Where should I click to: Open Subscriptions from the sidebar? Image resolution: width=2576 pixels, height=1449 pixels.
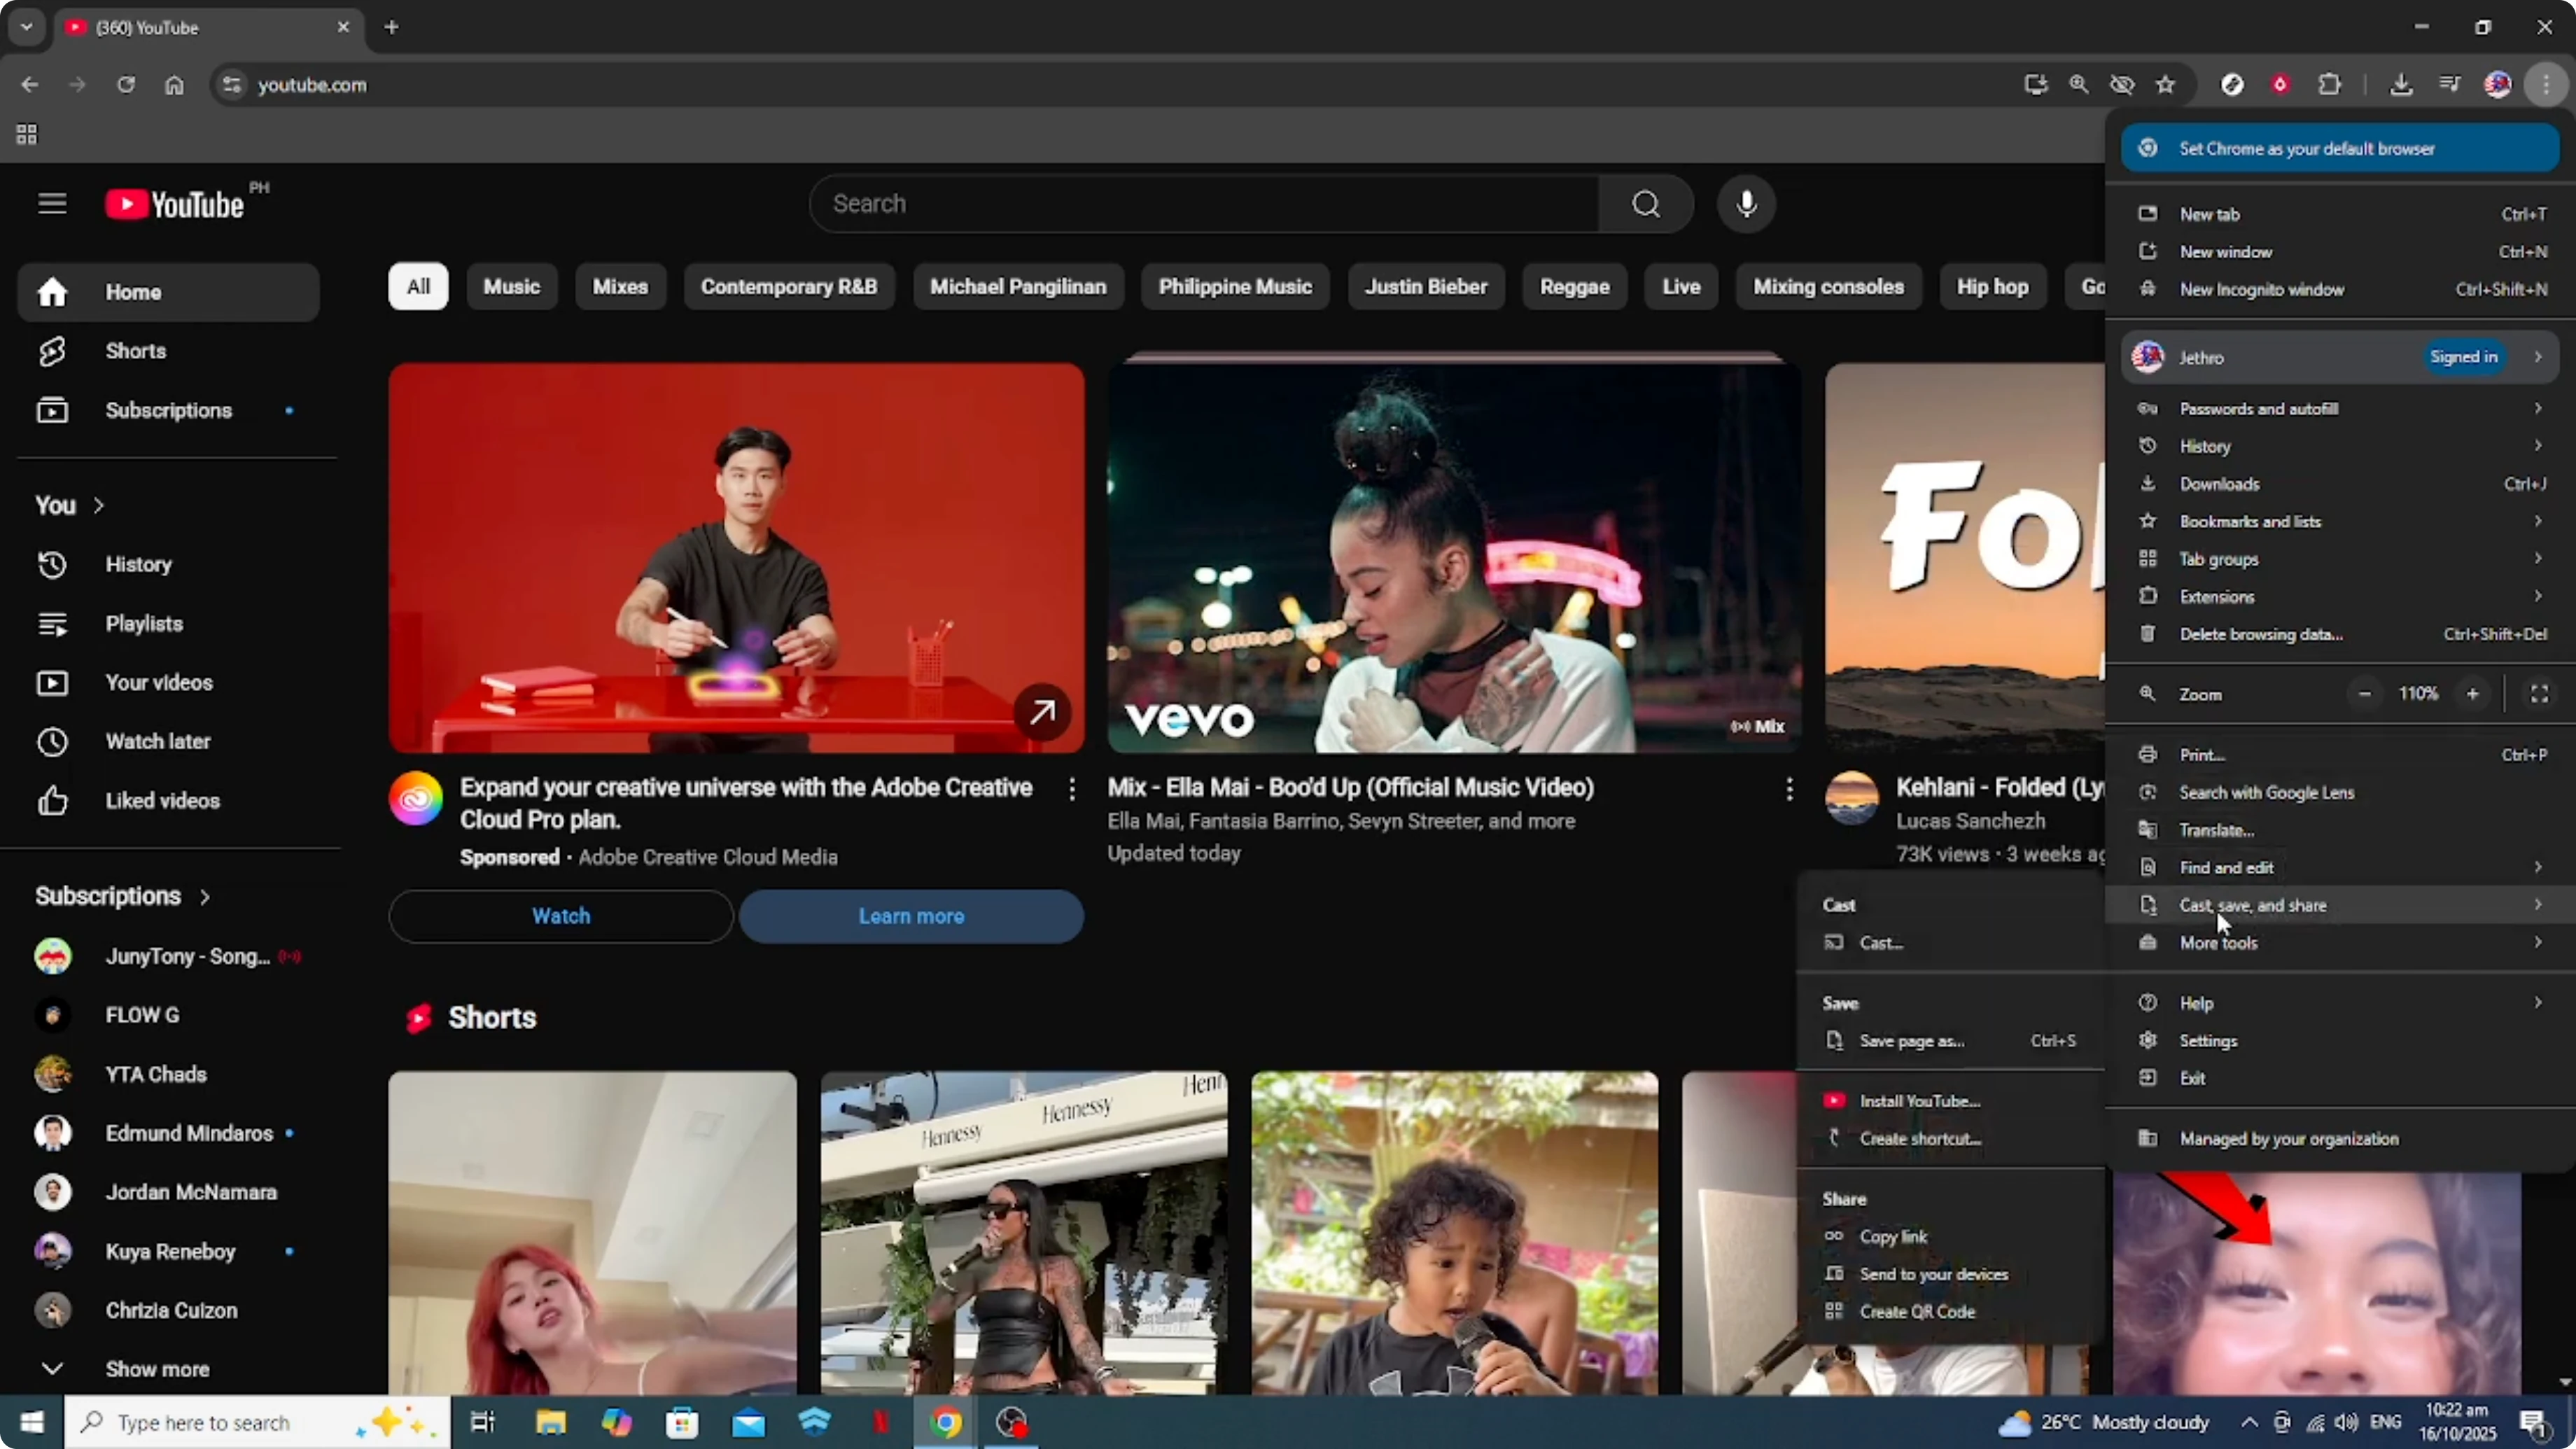pos(168,410)
